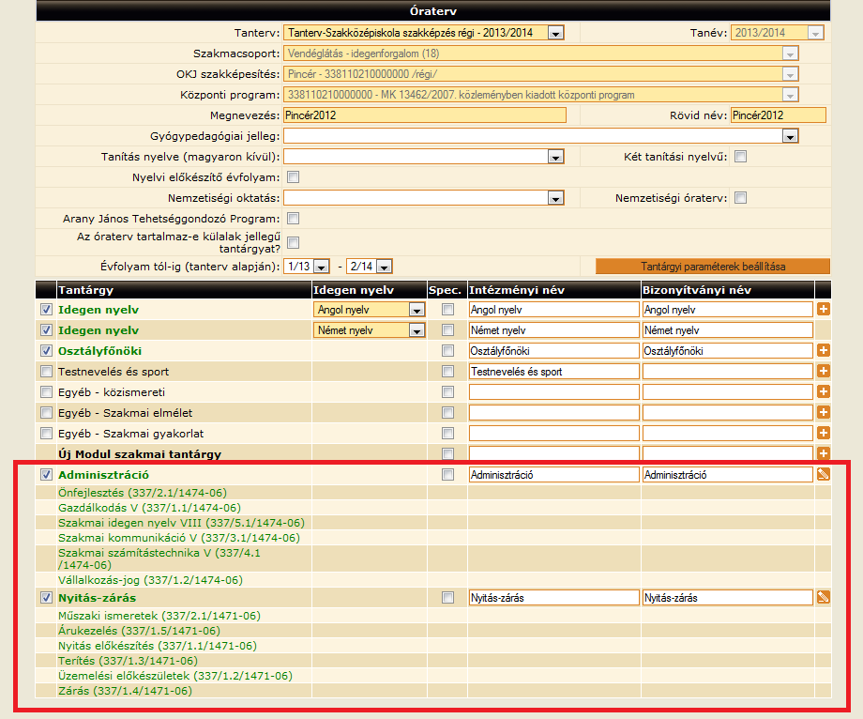This screenshot has height=719, width=863.
Task: Enable Nyelvi előkészítő évfolyam checkbox
Action: [x=294, y=177]
